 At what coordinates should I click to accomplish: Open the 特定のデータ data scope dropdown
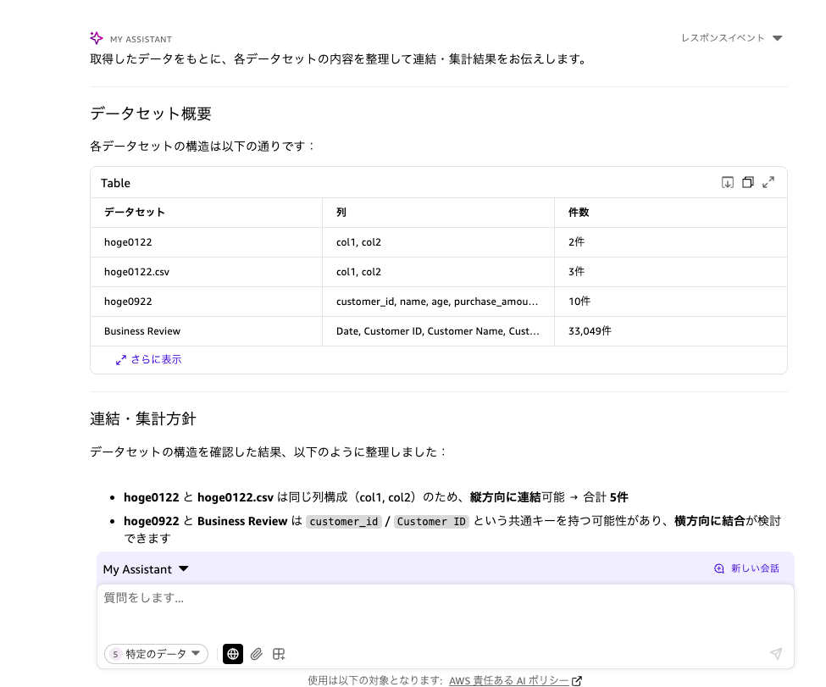coord(157,654)
